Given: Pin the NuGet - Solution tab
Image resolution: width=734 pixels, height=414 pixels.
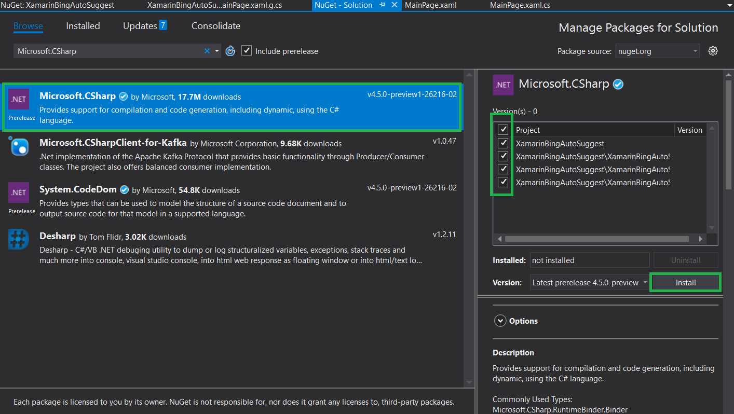Looking at the screenshot, I should point(382,5).
